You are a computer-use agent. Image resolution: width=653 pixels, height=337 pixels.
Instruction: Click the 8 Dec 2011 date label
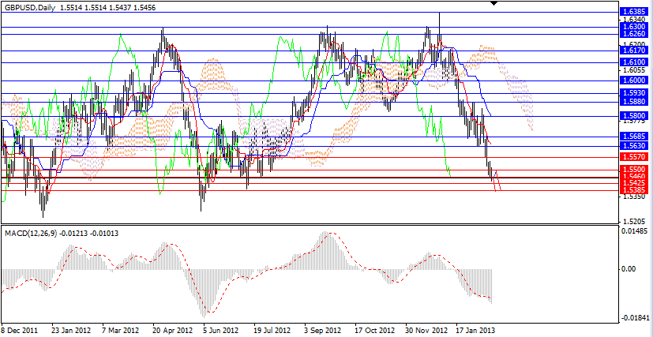pyautogui.click(x=20, y=330)
